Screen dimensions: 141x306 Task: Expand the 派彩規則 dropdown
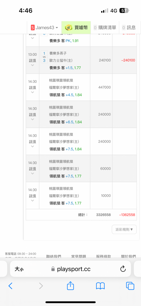pyautogui.click(x=124, y=229)
